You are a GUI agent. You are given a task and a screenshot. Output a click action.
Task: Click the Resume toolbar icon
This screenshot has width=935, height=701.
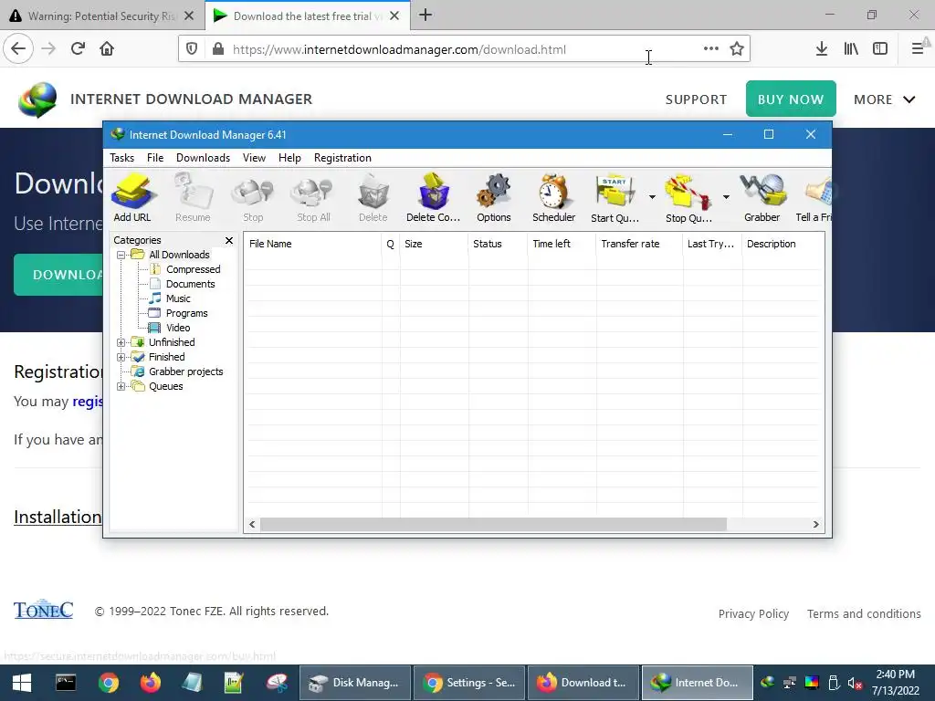point(193,198)
